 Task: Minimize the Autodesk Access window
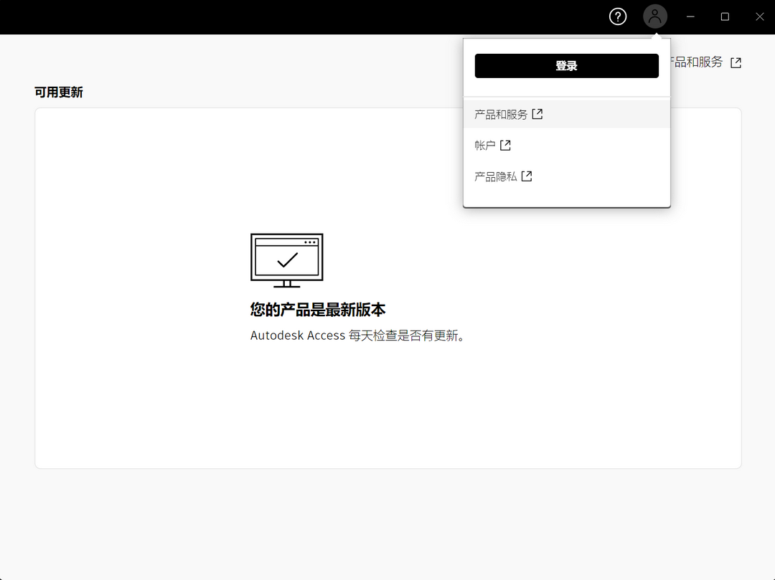click(690, 16)
